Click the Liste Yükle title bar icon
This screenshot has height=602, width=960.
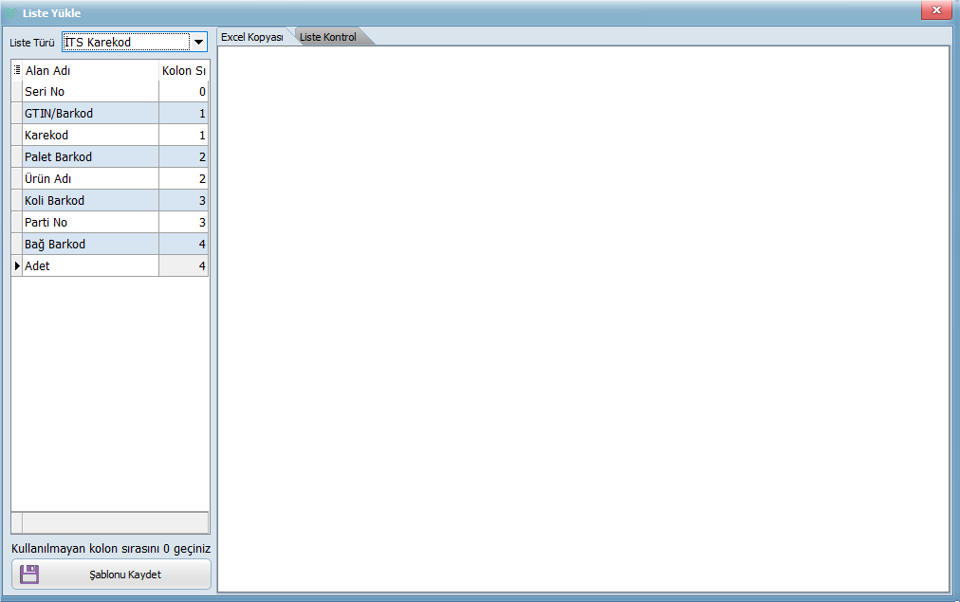click(11, 13)
